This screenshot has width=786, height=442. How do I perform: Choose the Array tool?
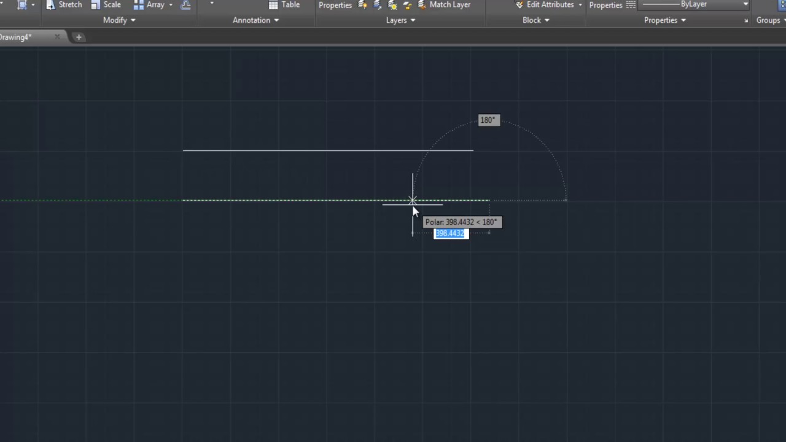[x=149, y=5]
